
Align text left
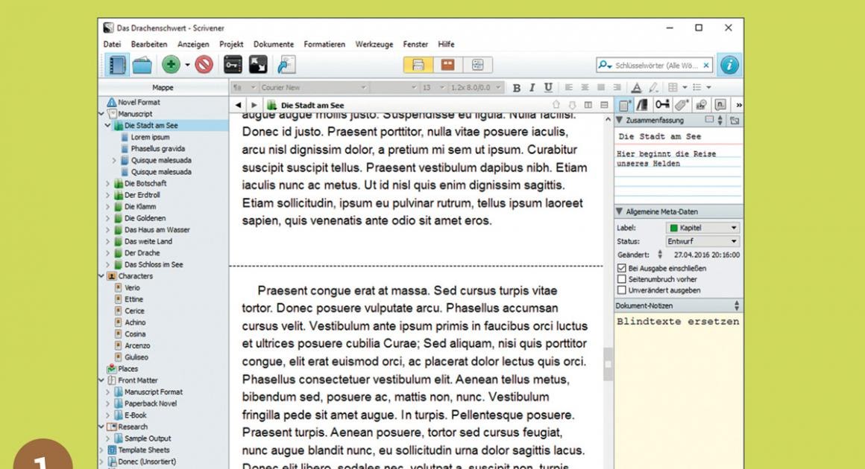tap(569, 88)
